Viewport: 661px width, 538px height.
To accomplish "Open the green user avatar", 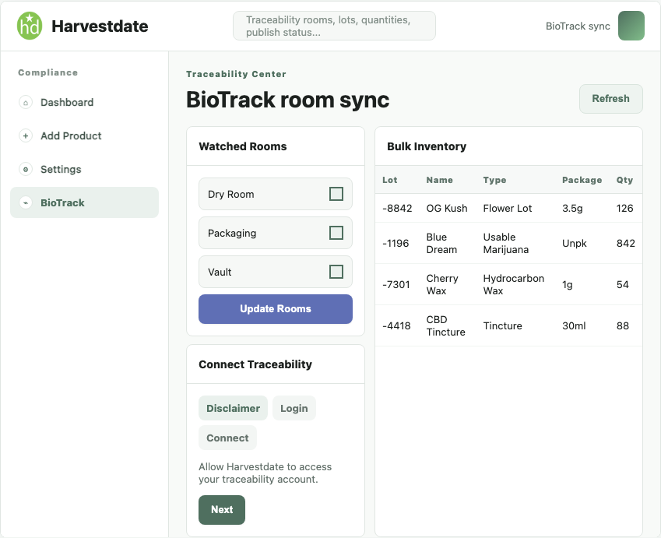I will [631, 26].
